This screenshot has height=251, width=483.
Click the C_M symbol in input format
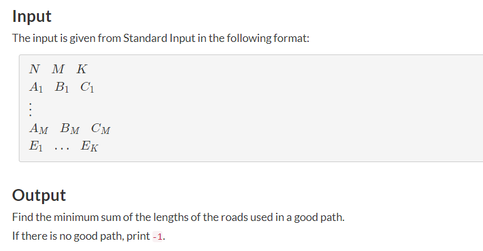(x=101, y=128)
